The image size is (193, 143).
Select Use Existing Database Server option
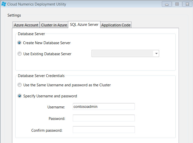click(x=19, y=54)
